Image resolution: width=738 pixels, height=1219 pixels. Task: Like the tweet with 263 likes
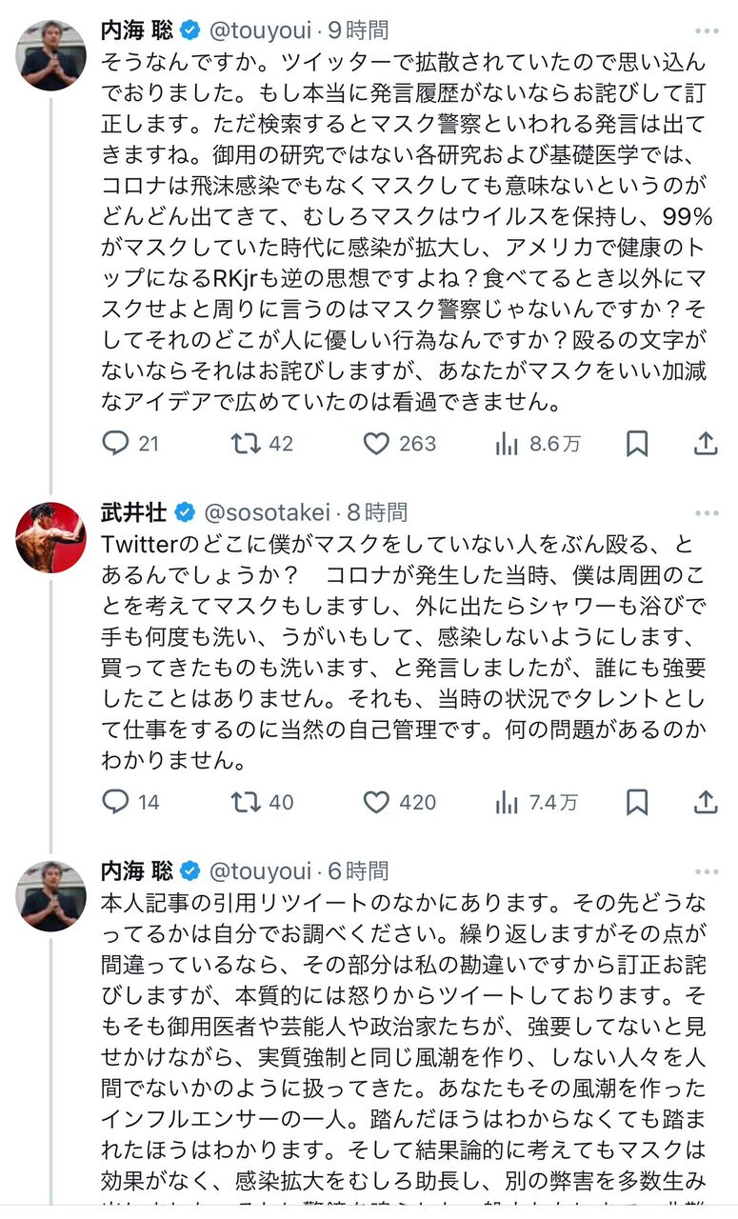pos(377,443)
